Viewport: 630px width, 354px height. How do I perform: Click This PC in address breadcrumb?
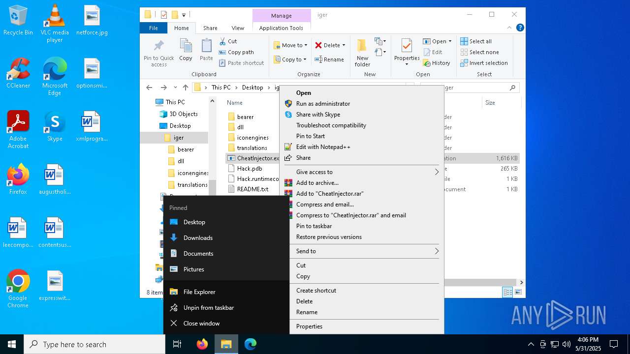[x=221, y=88]
